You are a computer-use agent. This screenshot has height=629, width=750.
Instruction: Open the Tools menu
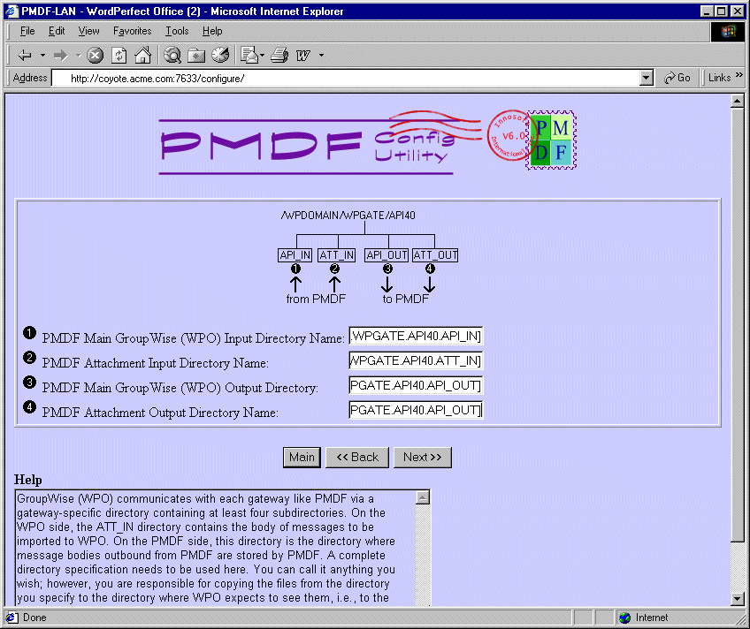tap(177, 31)
